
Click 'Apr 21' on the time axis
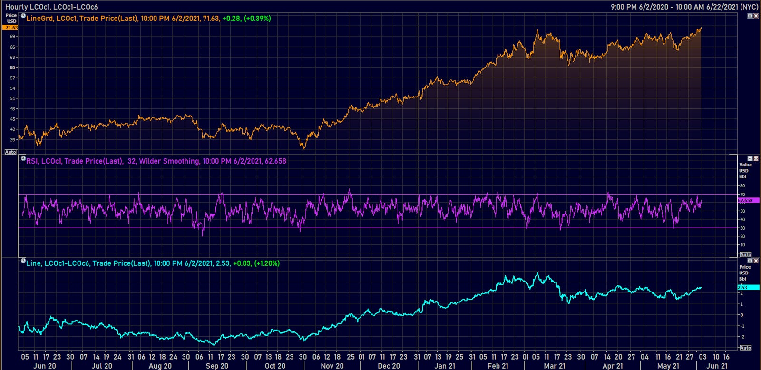click(x=613, y=366)
